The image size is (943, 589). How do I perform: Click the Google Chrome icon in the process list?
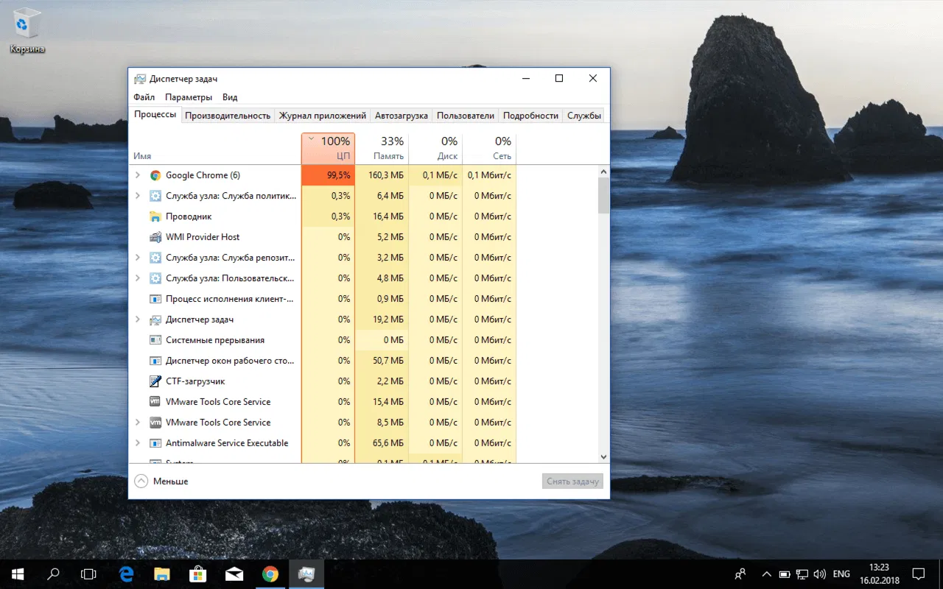(155, 174)
